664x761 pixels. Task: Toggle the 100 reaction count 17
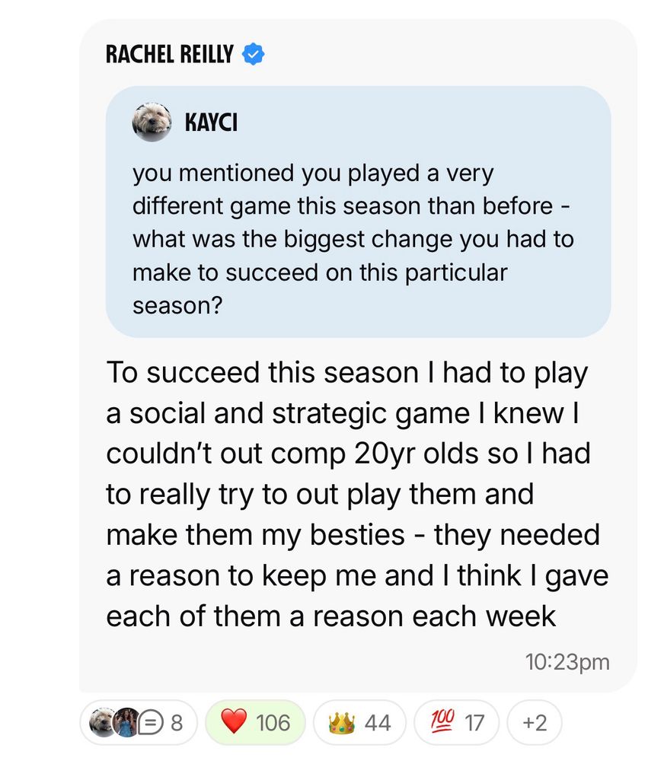coord(474,721)
